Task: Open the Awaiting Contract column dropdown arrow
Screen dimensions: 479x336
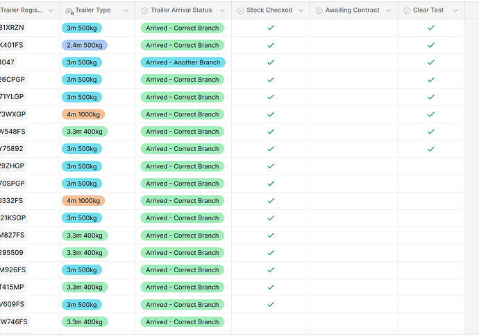Action: 389,10
